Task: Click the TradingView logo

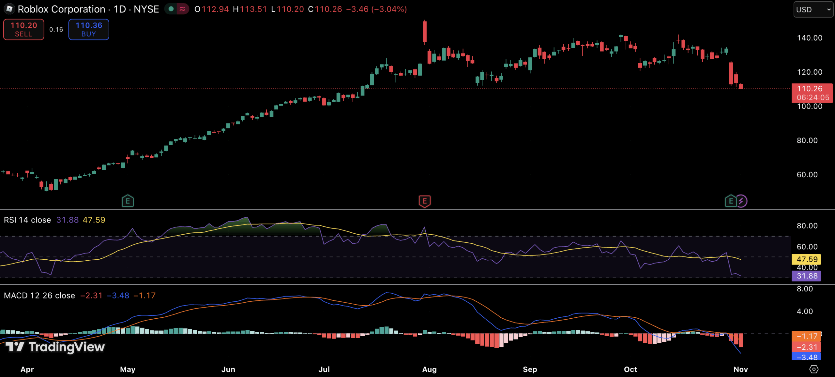Action: [55, 347]
